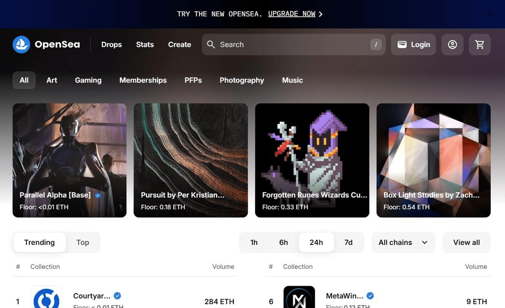This screenshot has height=308, width=505.
Task: Click the MetaWin... verified badge
Action: coord(370,296)
